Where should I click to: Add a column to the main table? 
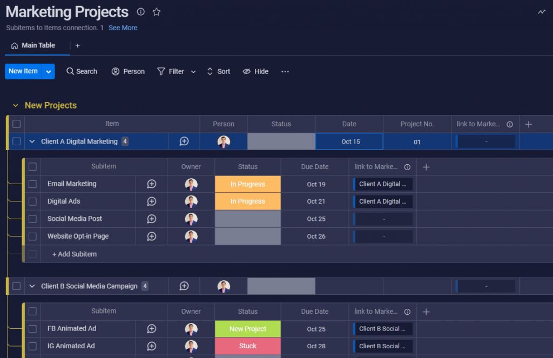(x=528, y=124)
